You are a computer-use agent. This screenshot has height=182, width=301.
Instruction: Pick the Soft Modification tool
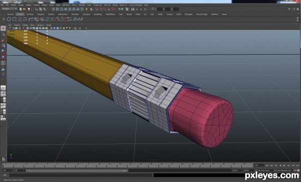(3, 69)
